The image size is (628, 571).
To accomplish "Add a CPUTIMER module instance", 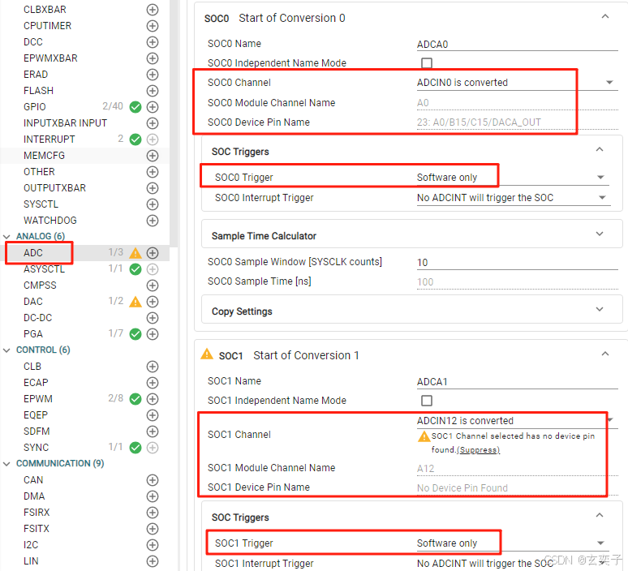I will pyautogui.click(x=153, y=26).
